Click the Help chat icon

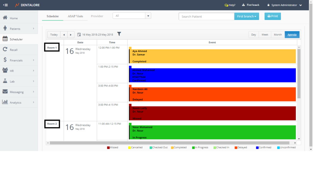click(x=226, y=5)
